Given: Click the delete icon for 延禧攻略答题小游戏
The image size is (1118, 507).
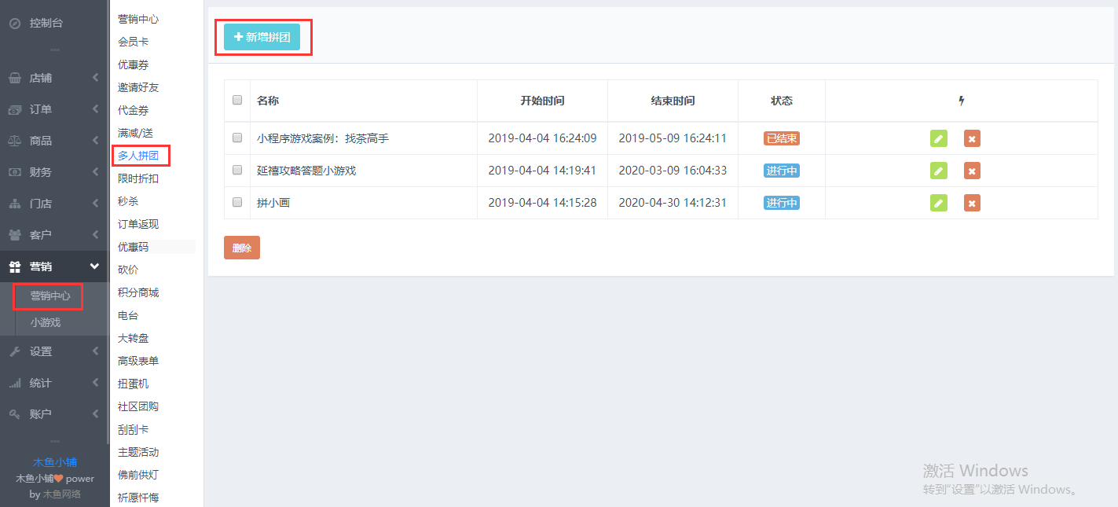Looking at the screenshot, I should [972, 170].
